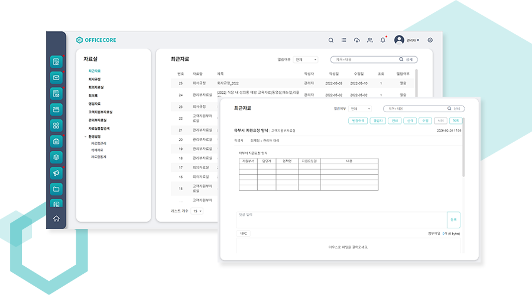Click the 변경이력 button in detail view

click(x=358, y=120)
